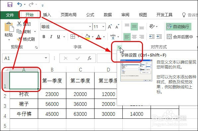Open the 公式 ribbon tab
Screen dimensions: 198x131
coord(90,15)
